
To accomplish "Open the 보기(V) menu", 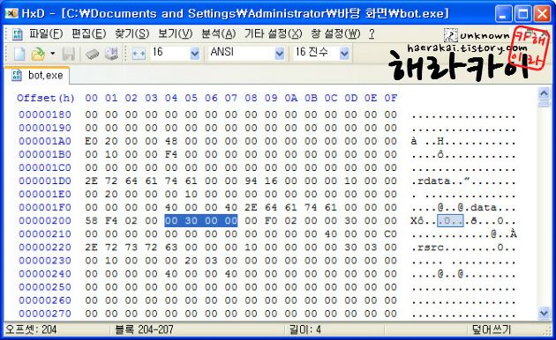I will click(175, 34).
